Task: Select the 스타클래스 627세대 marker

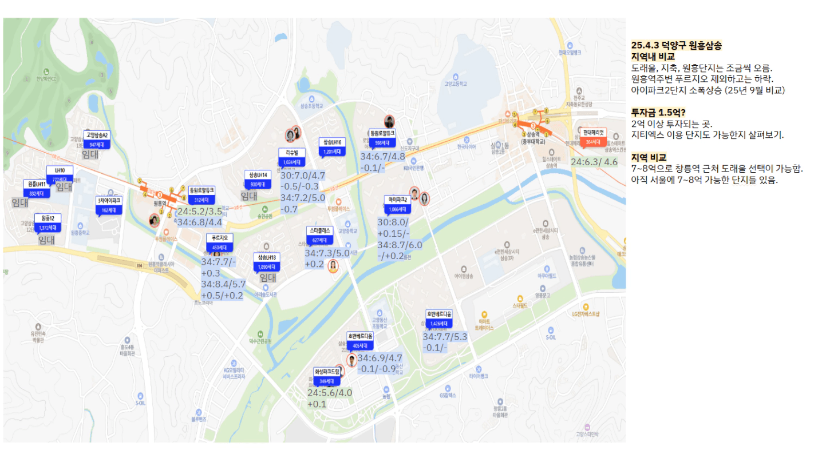Action: (321, 235)
